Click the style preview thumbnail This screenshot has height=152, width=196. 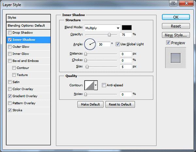click(175, 58)
